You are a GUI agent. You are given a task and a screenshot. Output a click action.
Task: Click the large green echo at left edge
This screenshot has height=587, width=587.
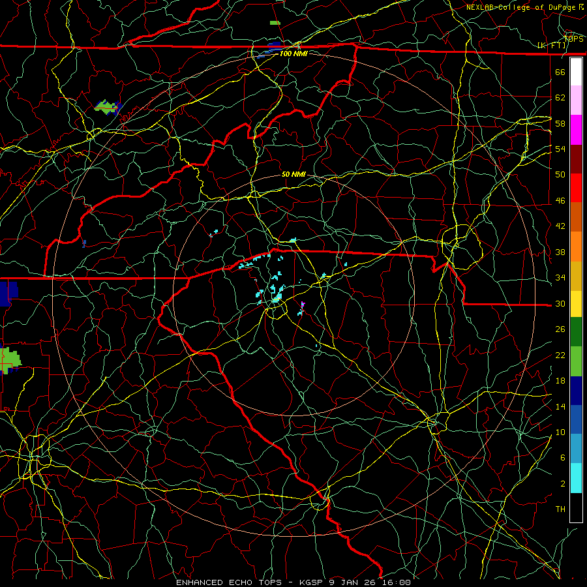[x=10, y=360]
